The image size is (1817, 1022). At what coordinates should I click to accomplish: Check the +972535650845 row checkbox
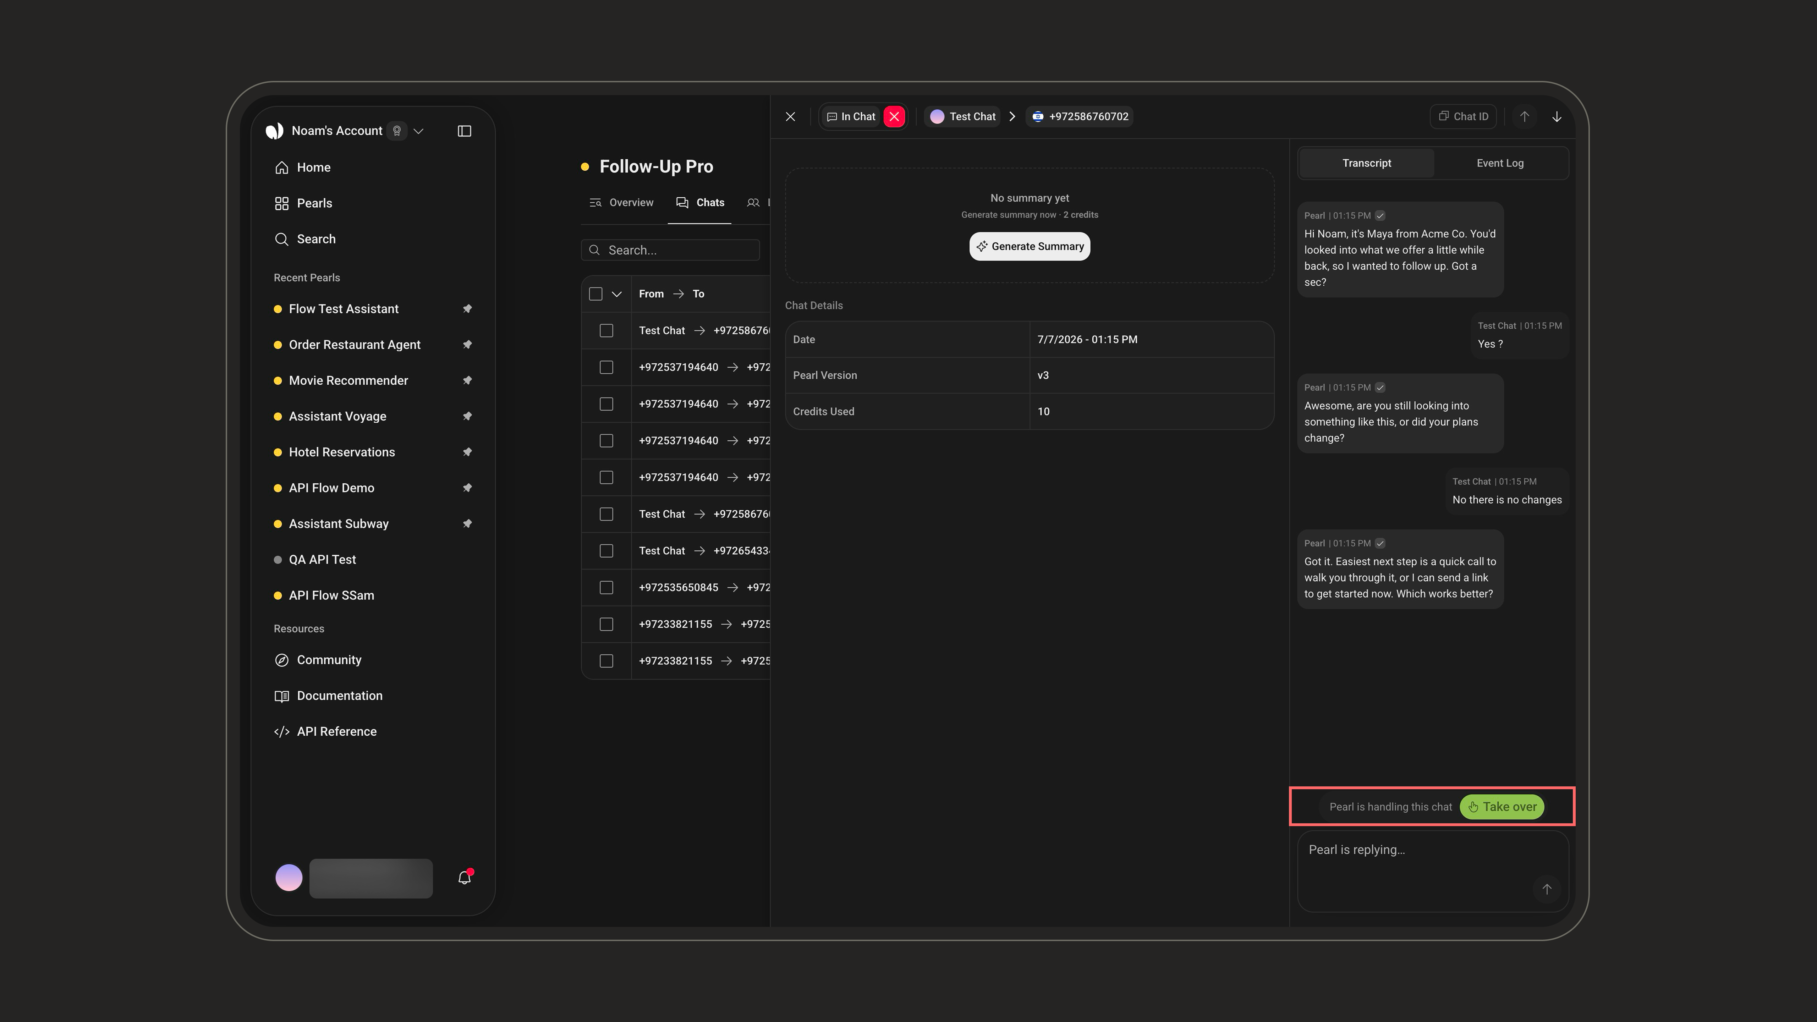606,588
